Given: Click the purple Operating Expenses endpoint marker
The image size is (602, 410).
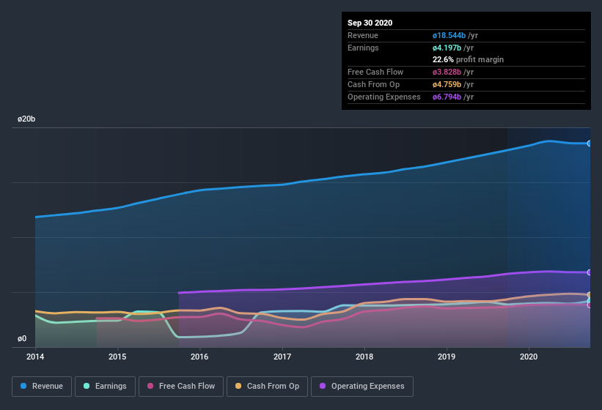Looking at the screenshot, I should 590,272.
